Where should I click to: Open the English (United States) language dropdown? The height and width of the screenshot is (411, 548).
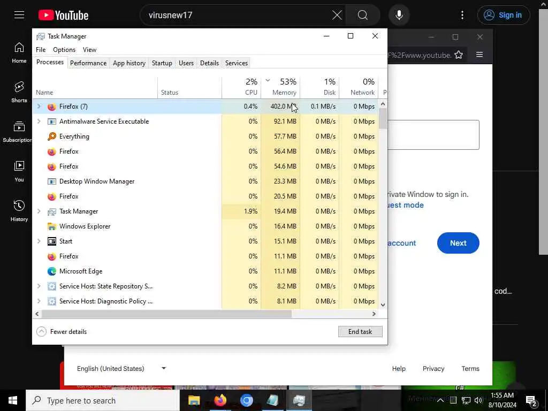pos(121,368)
